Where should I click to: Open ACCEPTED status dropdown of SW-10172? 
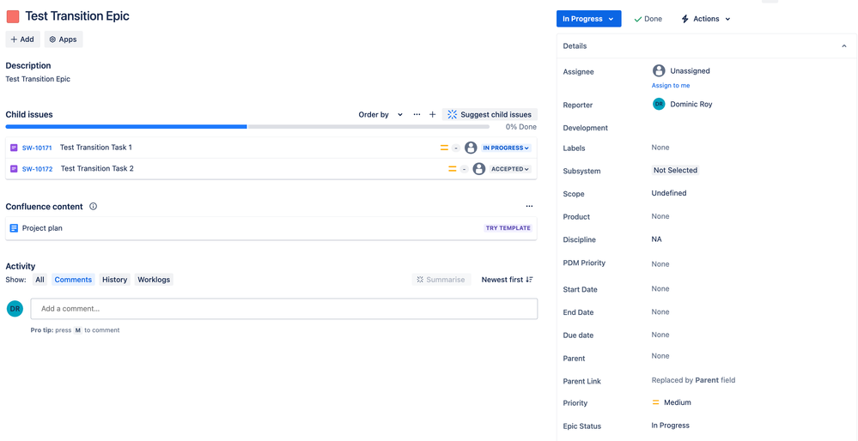coord(510,169)
